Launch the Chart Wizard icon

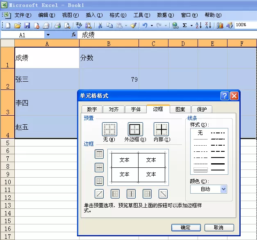click(x=220, y=25)
